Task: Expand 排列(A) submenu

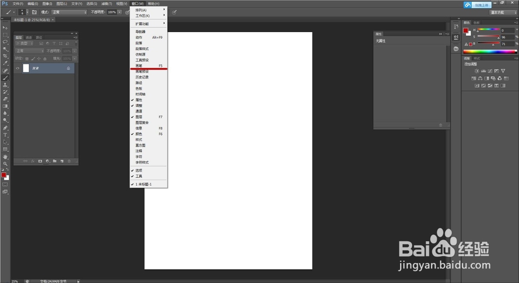Action: tap(148, 10)
